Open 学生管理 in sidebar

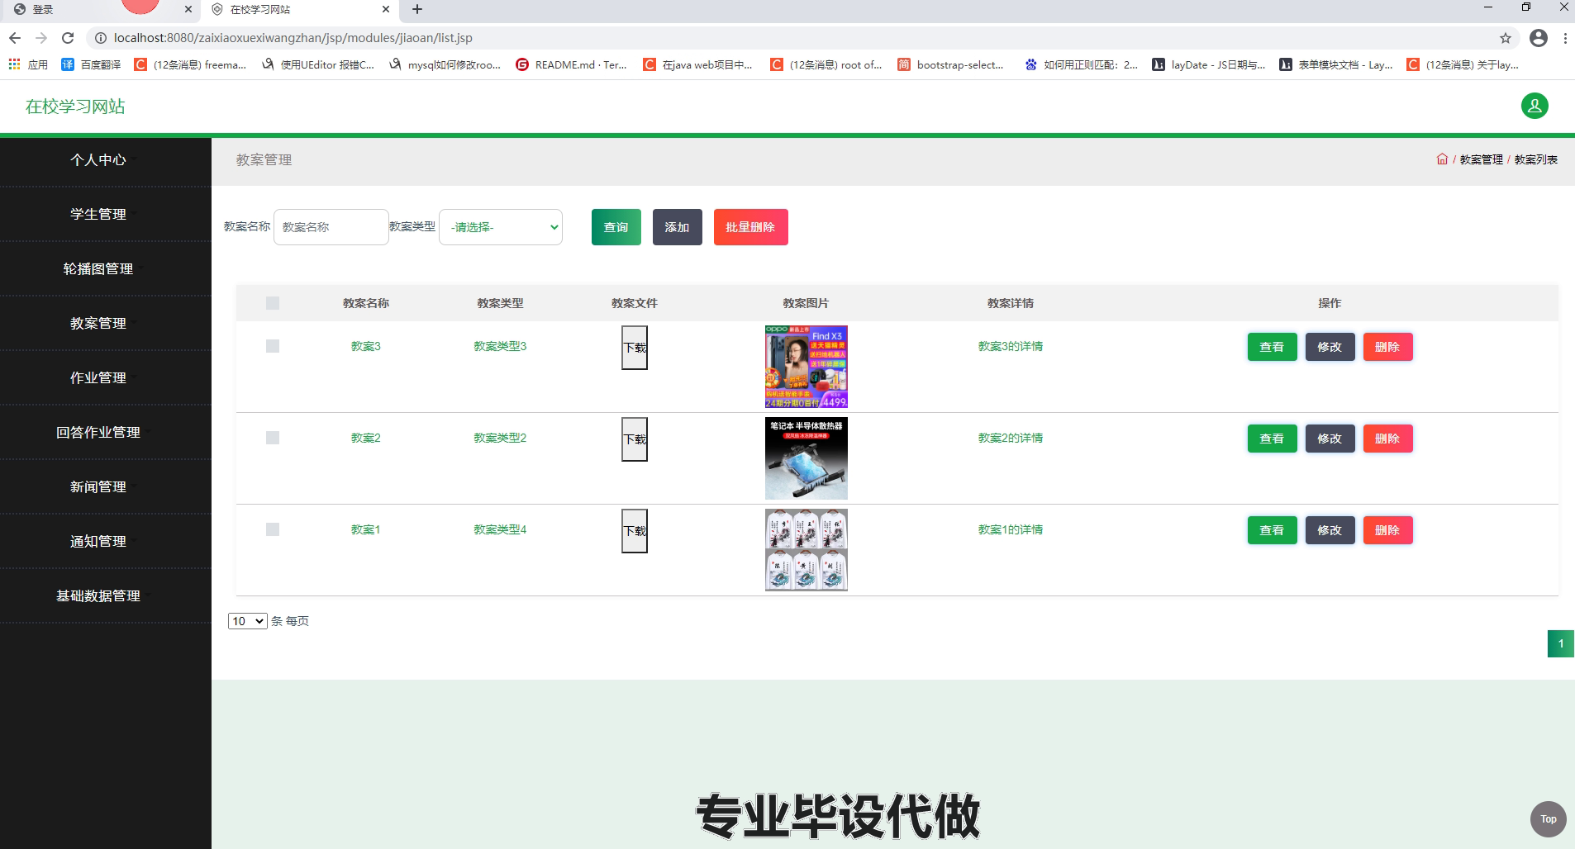[x=98, y=215]
